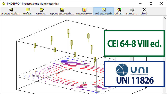The image size is (167, 94).
Task: Click the vertical scrollbar track
Action: (x=165, y=56)
